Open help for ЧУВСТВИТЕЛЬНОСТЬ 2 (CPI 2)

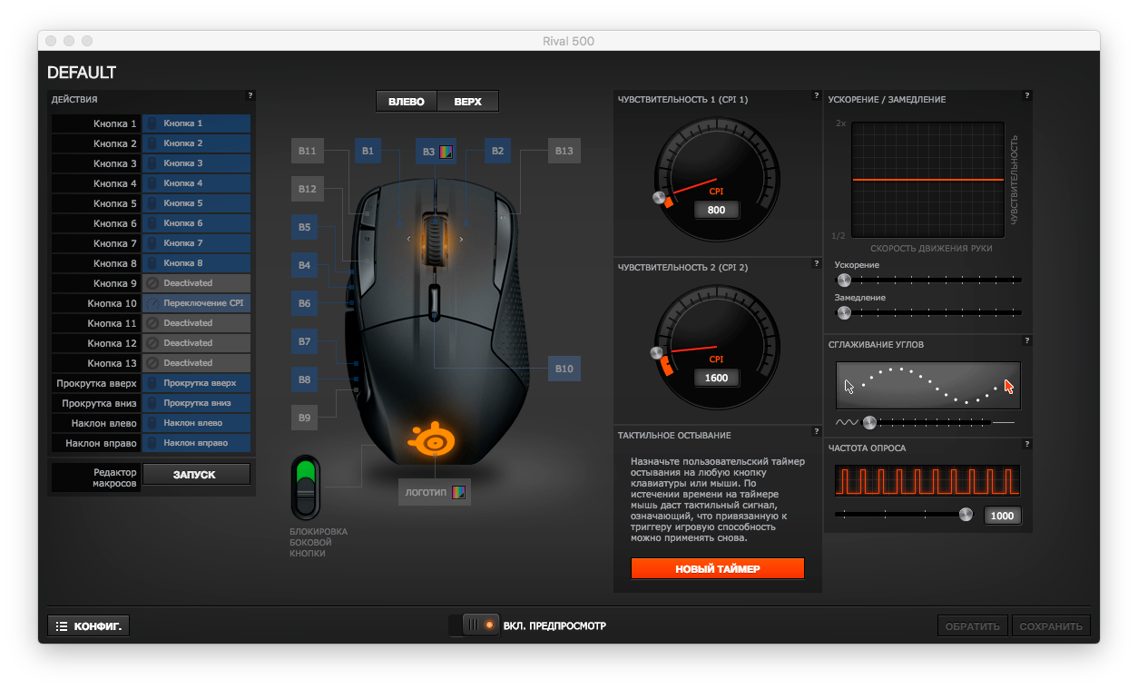click(817, 263)
